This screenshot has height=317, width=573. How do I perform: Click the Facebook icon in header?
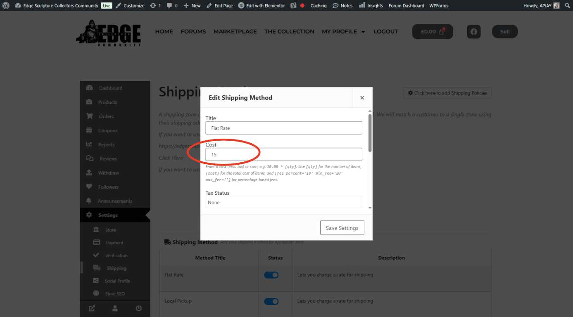pyautogui.click(x=473, y=32)
